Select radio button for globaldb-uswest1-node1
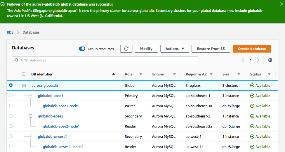Image resolution: width=285 pixels, height=152 pixels. (11, 146)
